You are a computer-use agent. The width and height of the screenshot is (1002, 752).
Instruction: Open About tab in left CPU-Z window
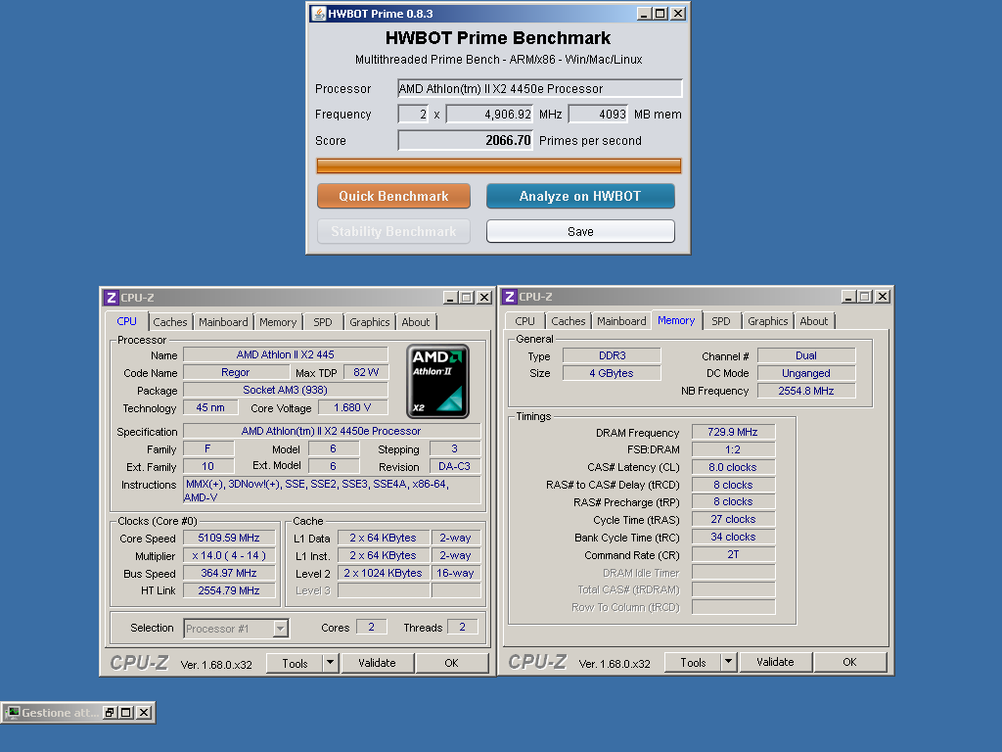coord(415,322)
